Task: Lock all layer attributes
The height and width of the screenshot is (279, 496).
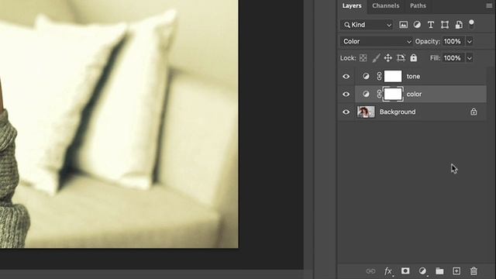Action: coord(413,57)
